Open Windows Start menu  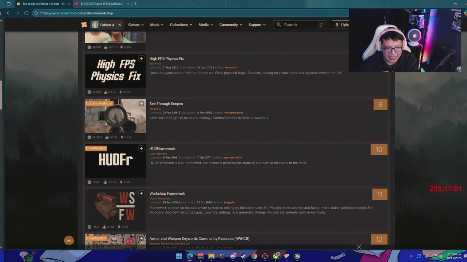point(179,256)
